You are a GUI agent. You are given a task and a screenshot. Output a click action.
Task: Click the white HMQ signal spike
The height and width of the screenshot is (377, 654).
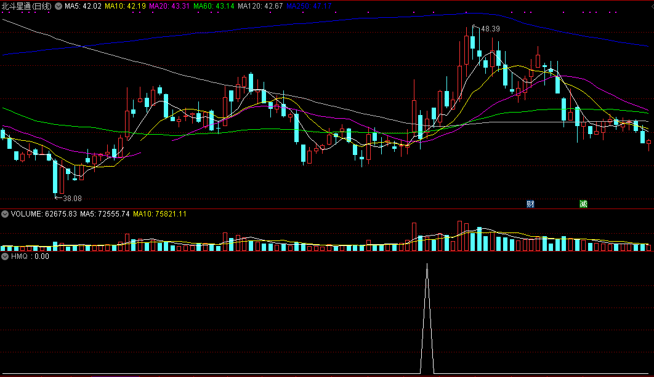click(x=427, y=319)
